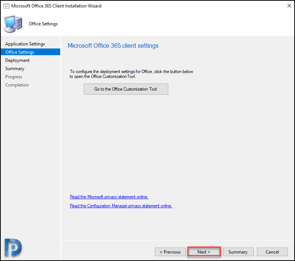Jump to Summary using bottom button
The image size is (295, 261).
pos(238,252)
